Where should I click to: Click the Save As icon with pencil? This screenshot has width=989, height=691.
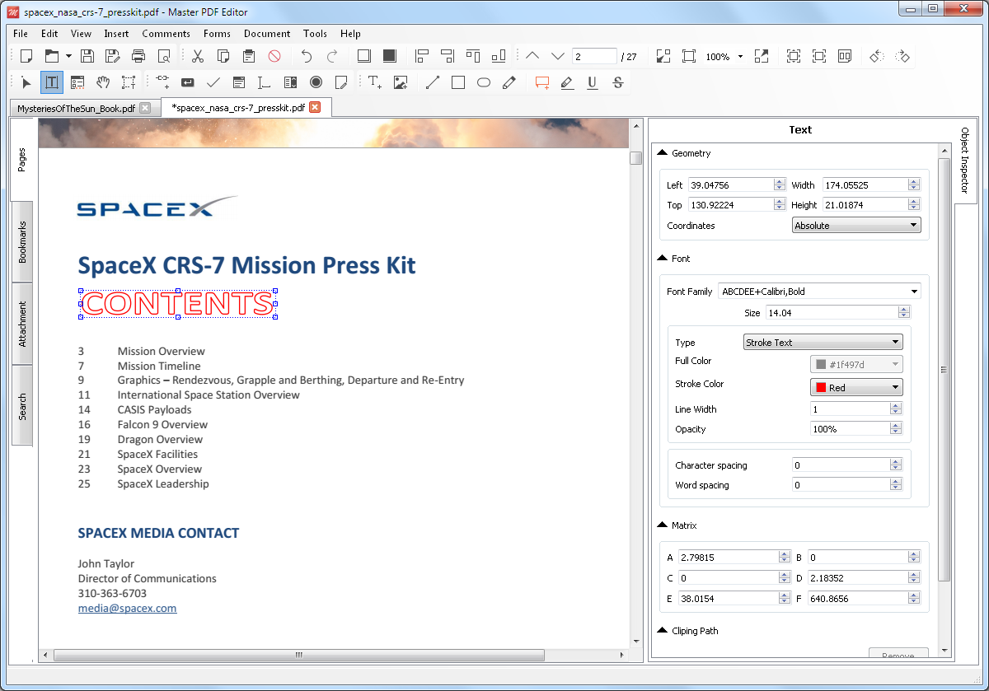pyautogui.click(x=113, y=56)
